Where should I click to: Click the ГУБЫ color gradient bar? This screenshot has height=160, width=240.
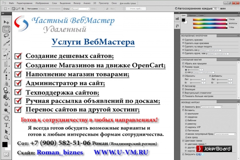(210, 28)
